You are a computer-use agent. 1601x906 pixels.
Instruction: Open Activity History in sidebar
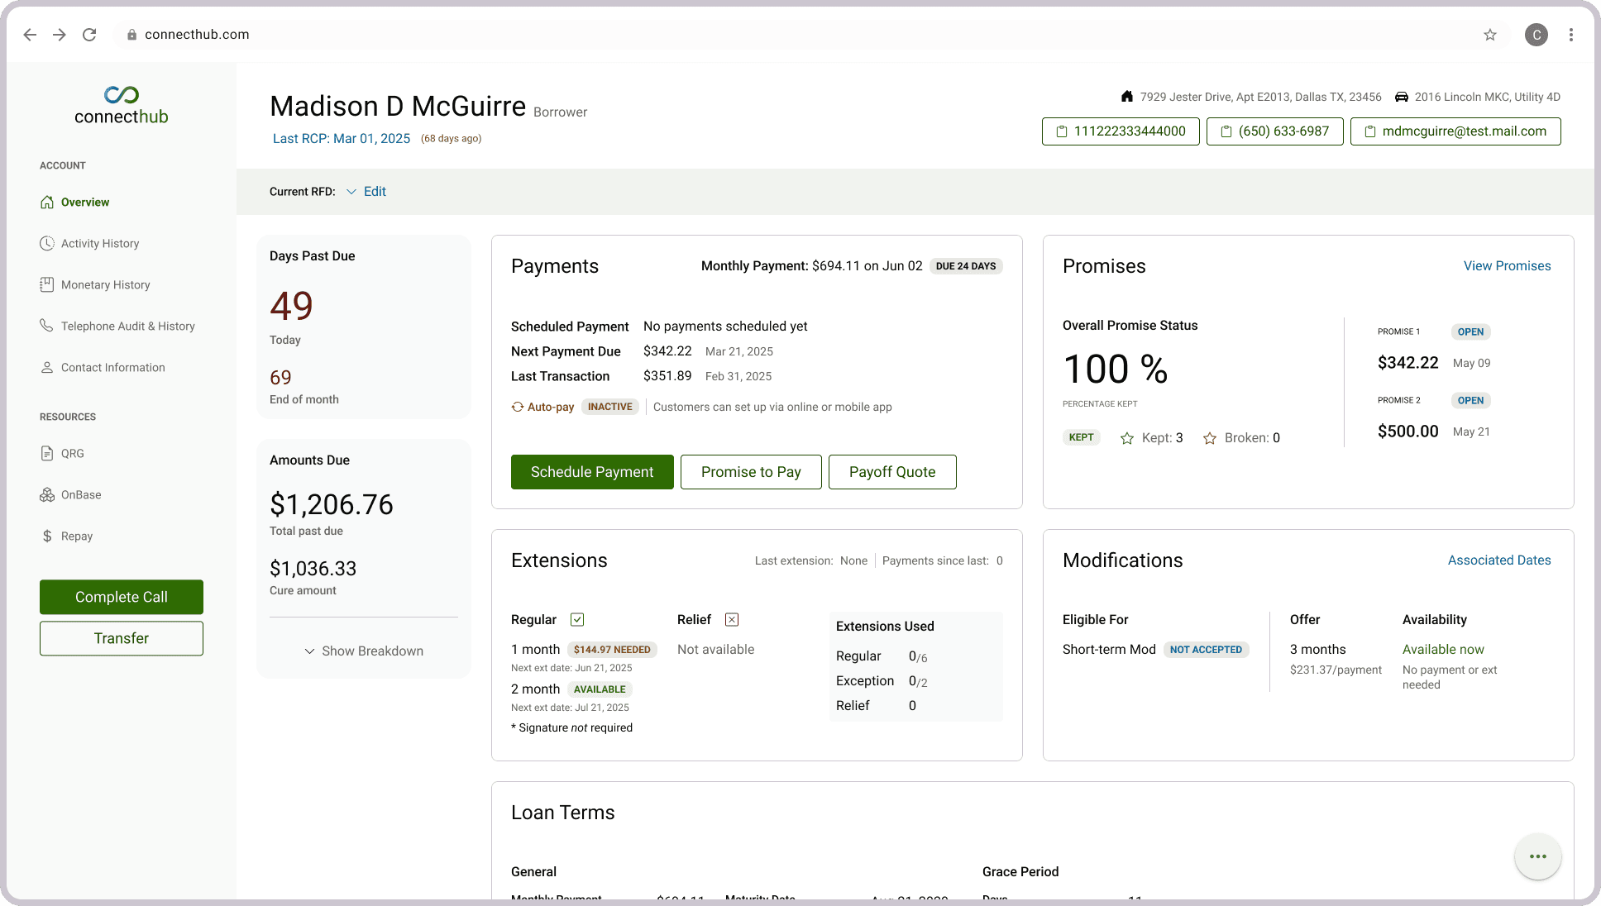100,243
